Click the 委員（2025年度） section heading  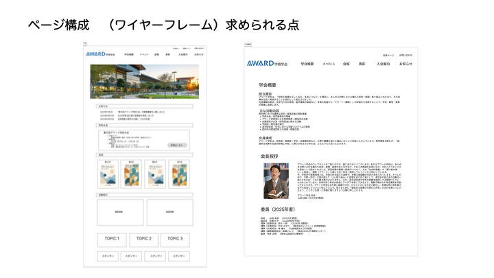coord(278,209)
